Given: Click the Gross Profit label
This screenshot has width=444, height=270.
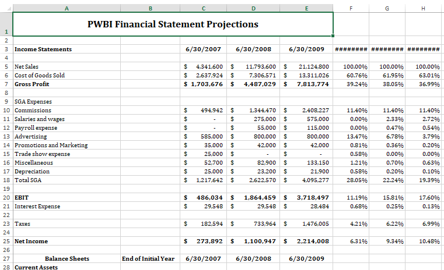Looking at the screenshot, I should pos(32,84).
